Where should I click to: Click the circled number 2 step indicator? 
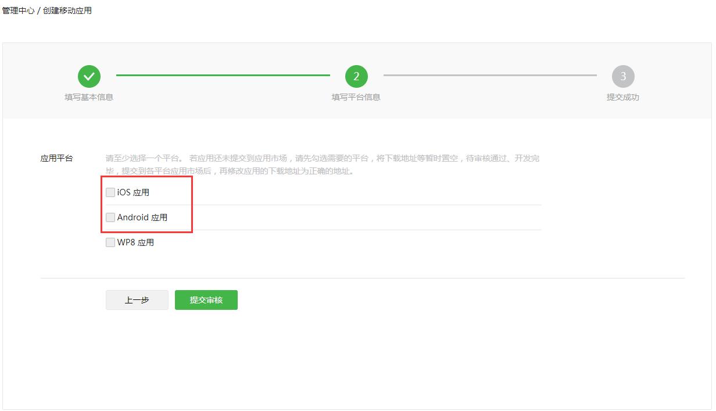[356, 76]
